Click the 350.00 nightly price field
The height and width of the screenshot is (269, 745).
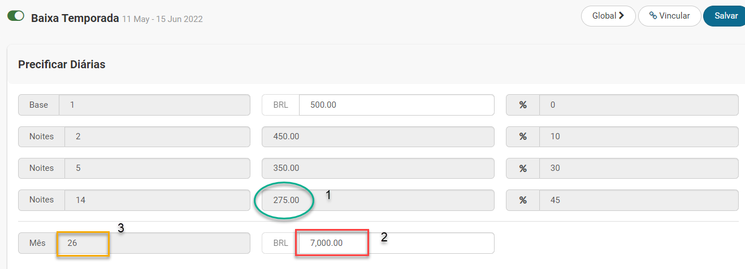(x=378, y=168)
